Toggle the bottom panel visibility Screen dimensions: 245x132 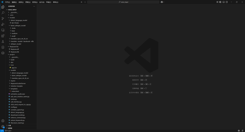pyautogui.click(x=224, y=2)
